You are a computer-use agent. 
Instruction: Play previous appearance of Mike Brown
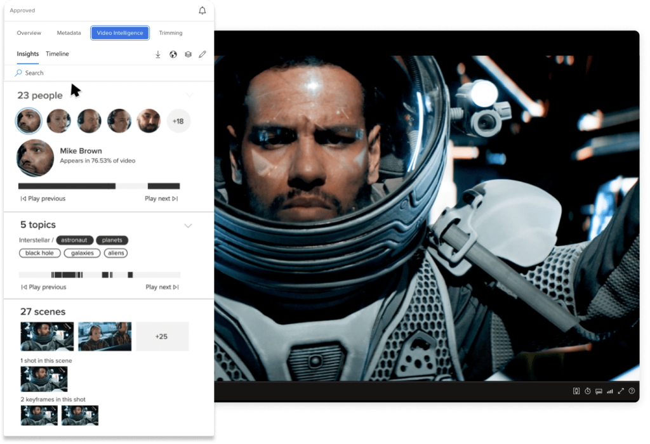(x=43, y=199)
